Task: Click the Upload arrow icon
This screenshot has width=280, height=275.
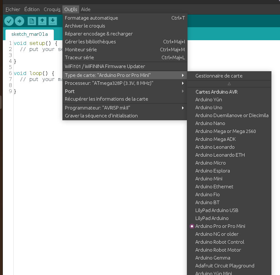Action: [19, 21]
